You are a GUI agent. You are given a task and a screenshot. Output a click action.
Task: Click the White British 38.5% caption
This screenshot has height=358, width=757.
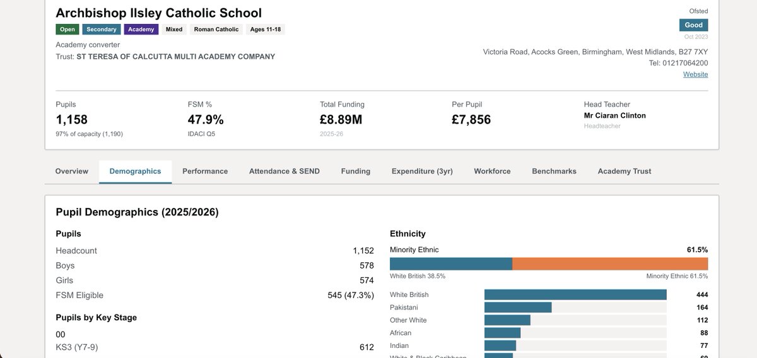click(418, 276)
